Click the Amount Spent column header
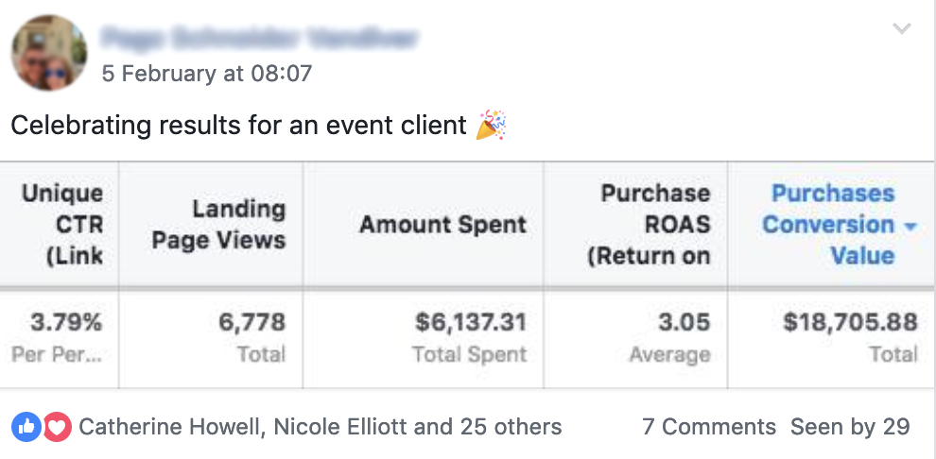This screenshot has width=936, height=459. (442, 225)
